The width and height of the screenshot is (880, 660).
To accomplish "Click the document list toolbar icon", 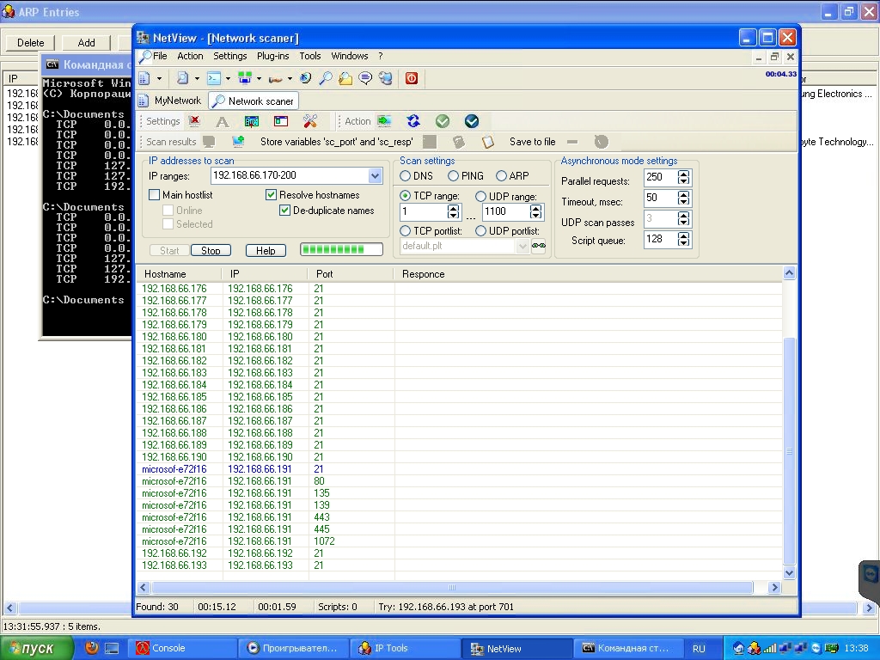I will tap(144, 78).
